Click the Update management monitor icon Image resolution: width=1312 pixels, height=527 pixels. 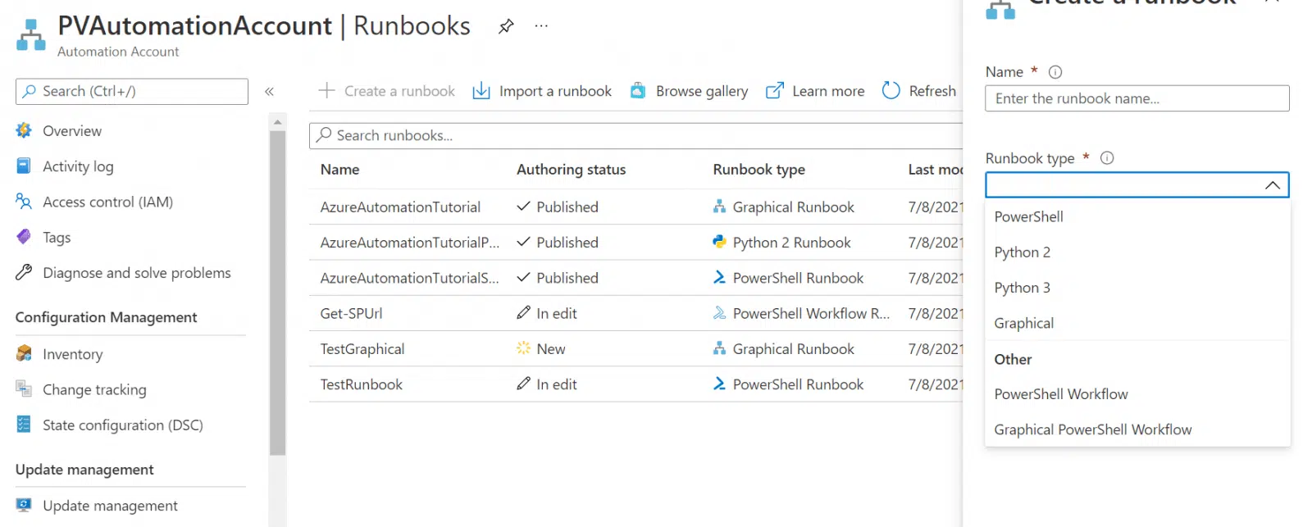[24, 505]
